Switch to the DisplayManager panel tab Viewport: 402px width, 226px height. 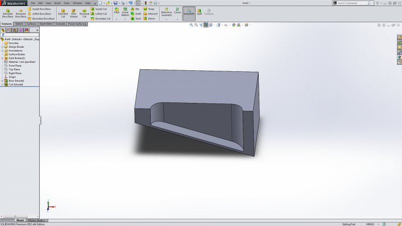[26, 30]
